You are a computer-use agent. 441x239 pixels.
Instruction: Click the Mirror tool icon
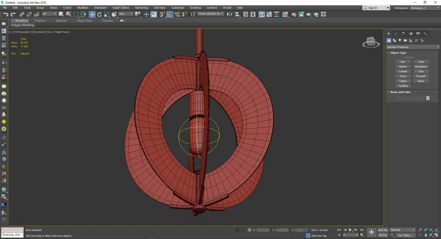click(230, 14)
